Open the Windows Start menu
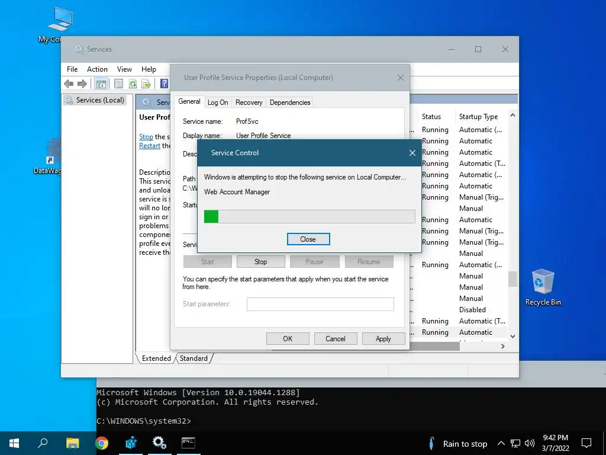Viewport: 606px width, 455px height. point(14,443)
